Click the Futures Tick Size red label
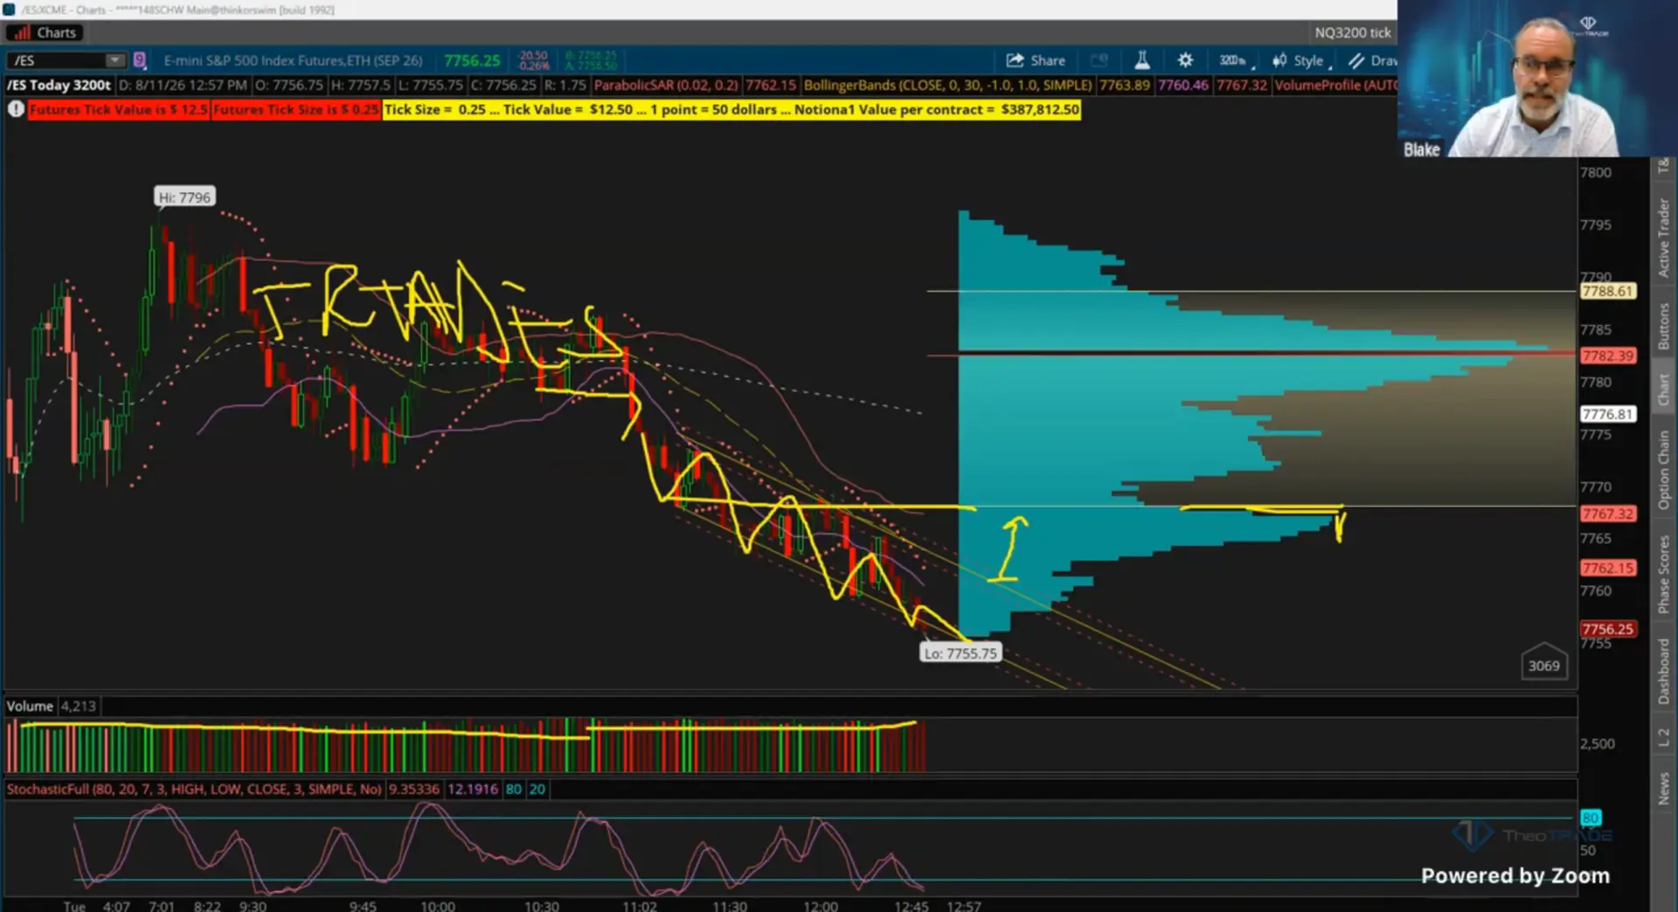This screenshot has width=1678, height=912. 296,109
